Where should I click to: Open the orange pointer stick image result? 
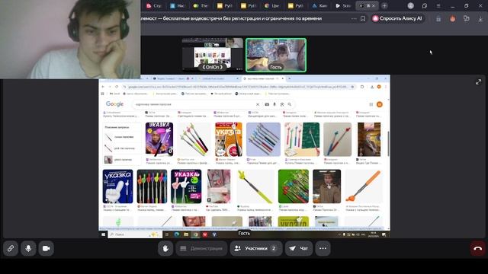point(364,186)
